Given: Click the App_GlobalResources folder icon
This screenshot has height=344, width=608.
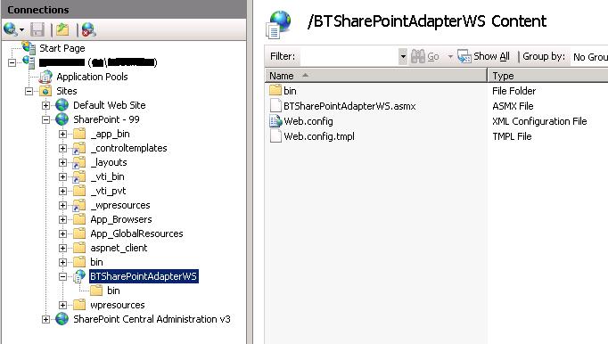Looking at the screenshot, I should coord(79,233).
